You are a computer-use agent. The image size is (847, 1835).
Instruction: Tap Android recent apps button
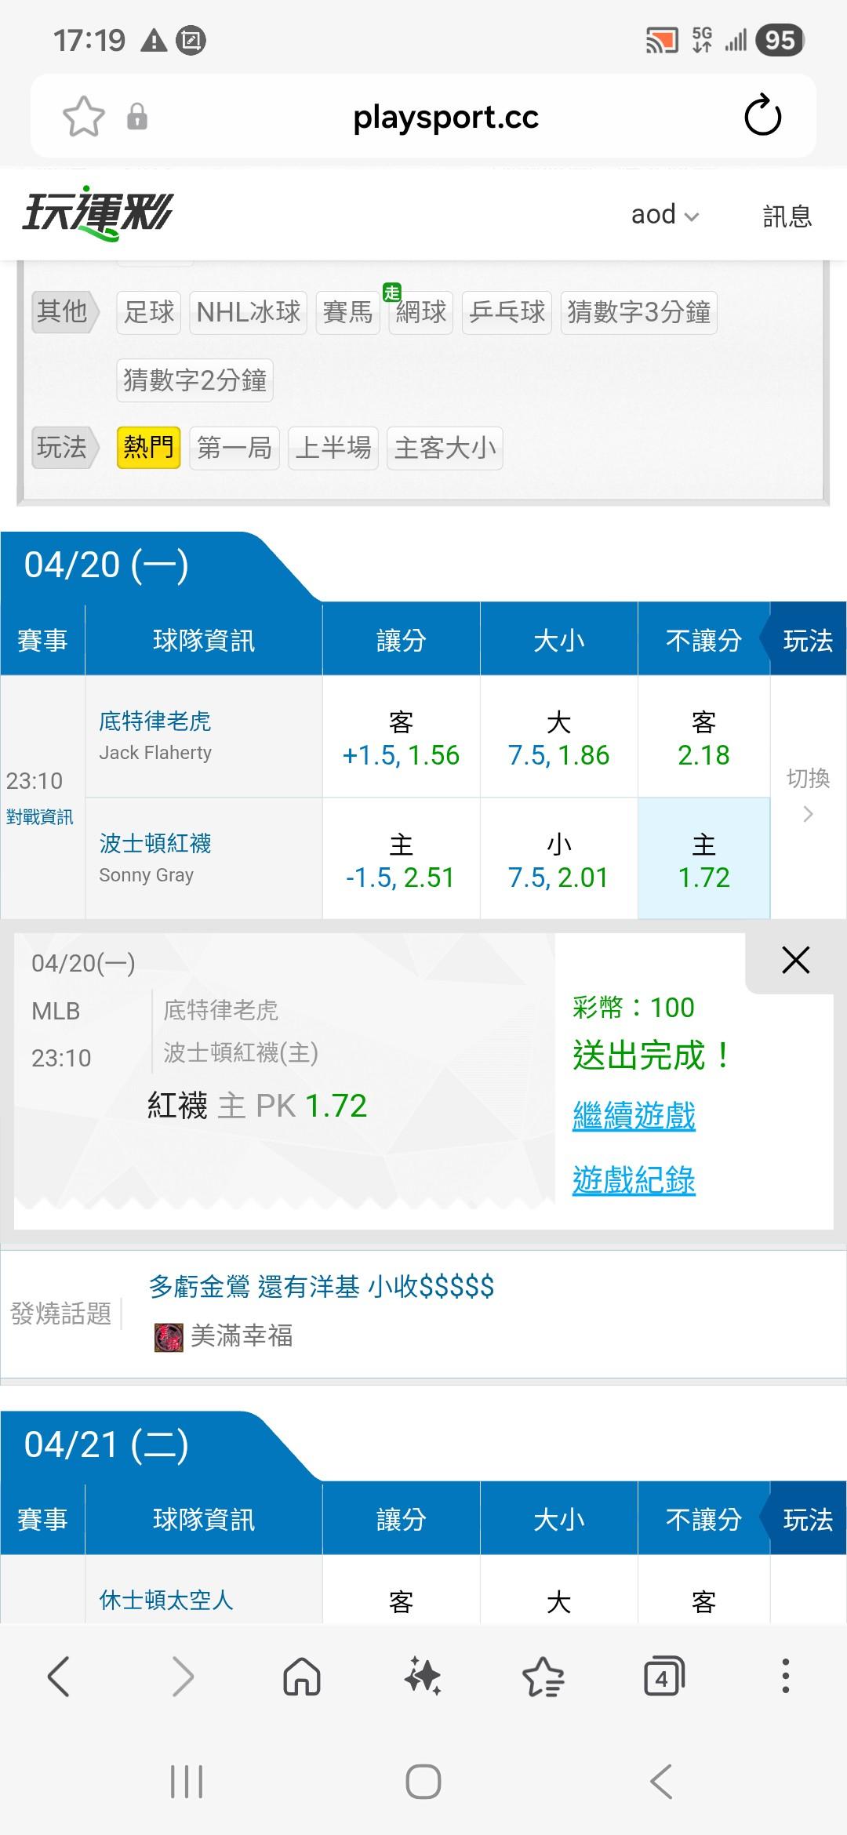click(187, 1782)
